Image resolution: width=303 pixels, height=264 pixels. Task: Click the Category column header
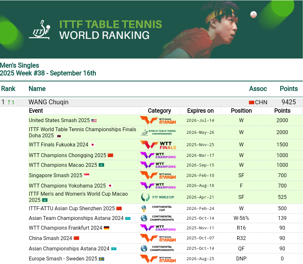(x=159, y=111)
